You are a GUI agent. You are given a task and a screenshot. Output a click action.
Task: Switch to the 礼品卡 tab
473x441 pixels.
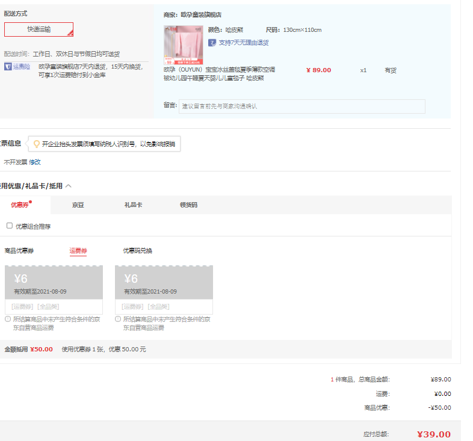tap(134, 205)
